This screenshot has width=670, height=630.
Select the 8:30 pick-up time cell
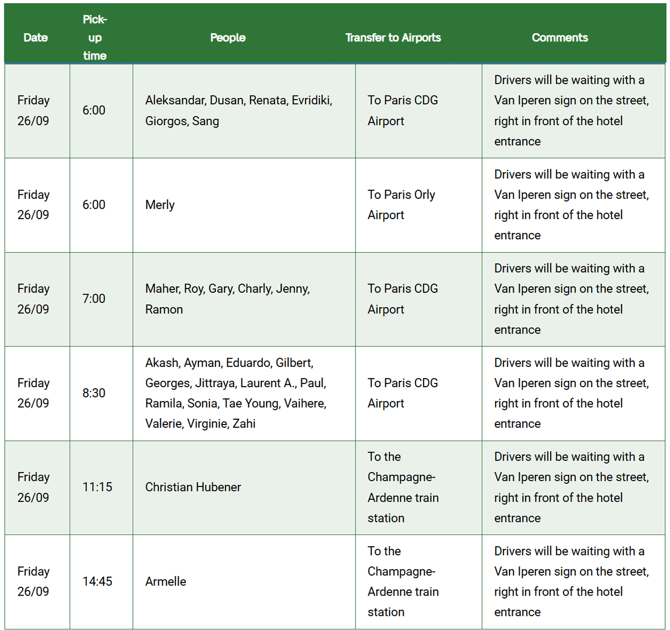click(94, 393)
